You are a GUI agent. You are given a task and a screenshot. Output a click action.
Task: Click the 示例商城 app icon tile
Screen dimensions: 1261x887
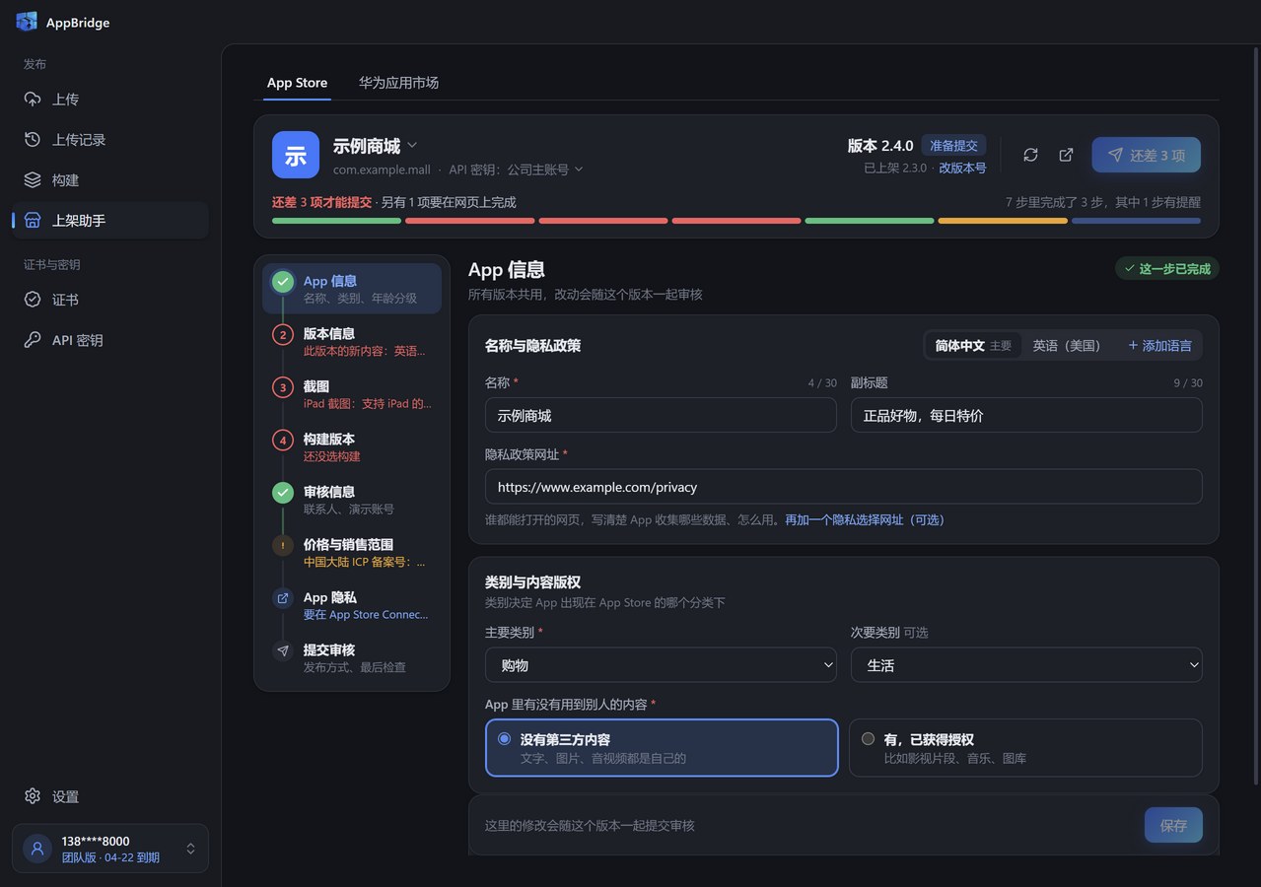coord(296,155)
